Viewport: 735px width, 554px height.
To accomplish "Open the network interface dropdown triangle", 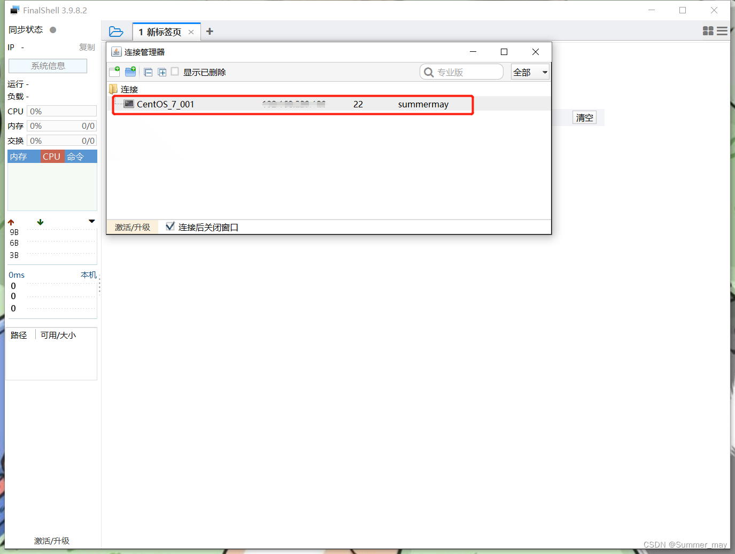I will [x=92, y=221].
